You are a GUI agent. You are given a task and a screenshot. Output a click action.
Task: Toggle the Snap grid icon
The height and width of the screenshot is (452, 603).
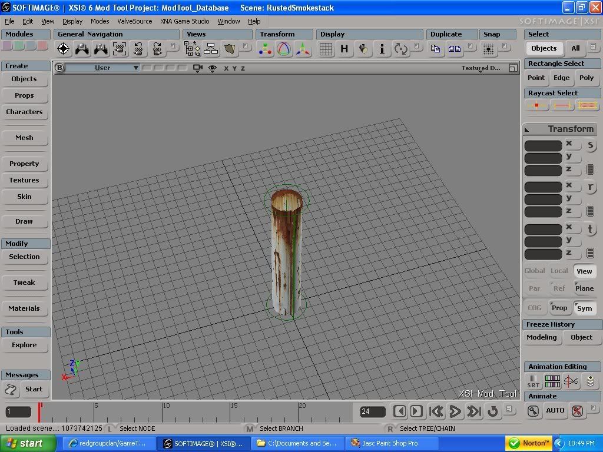[x=488, y=49]
